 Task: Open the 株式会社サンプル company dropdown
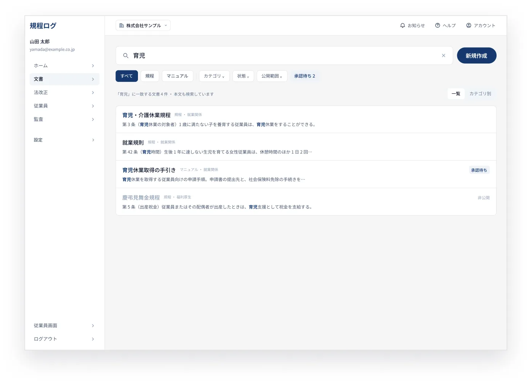[x=143, y=26]
